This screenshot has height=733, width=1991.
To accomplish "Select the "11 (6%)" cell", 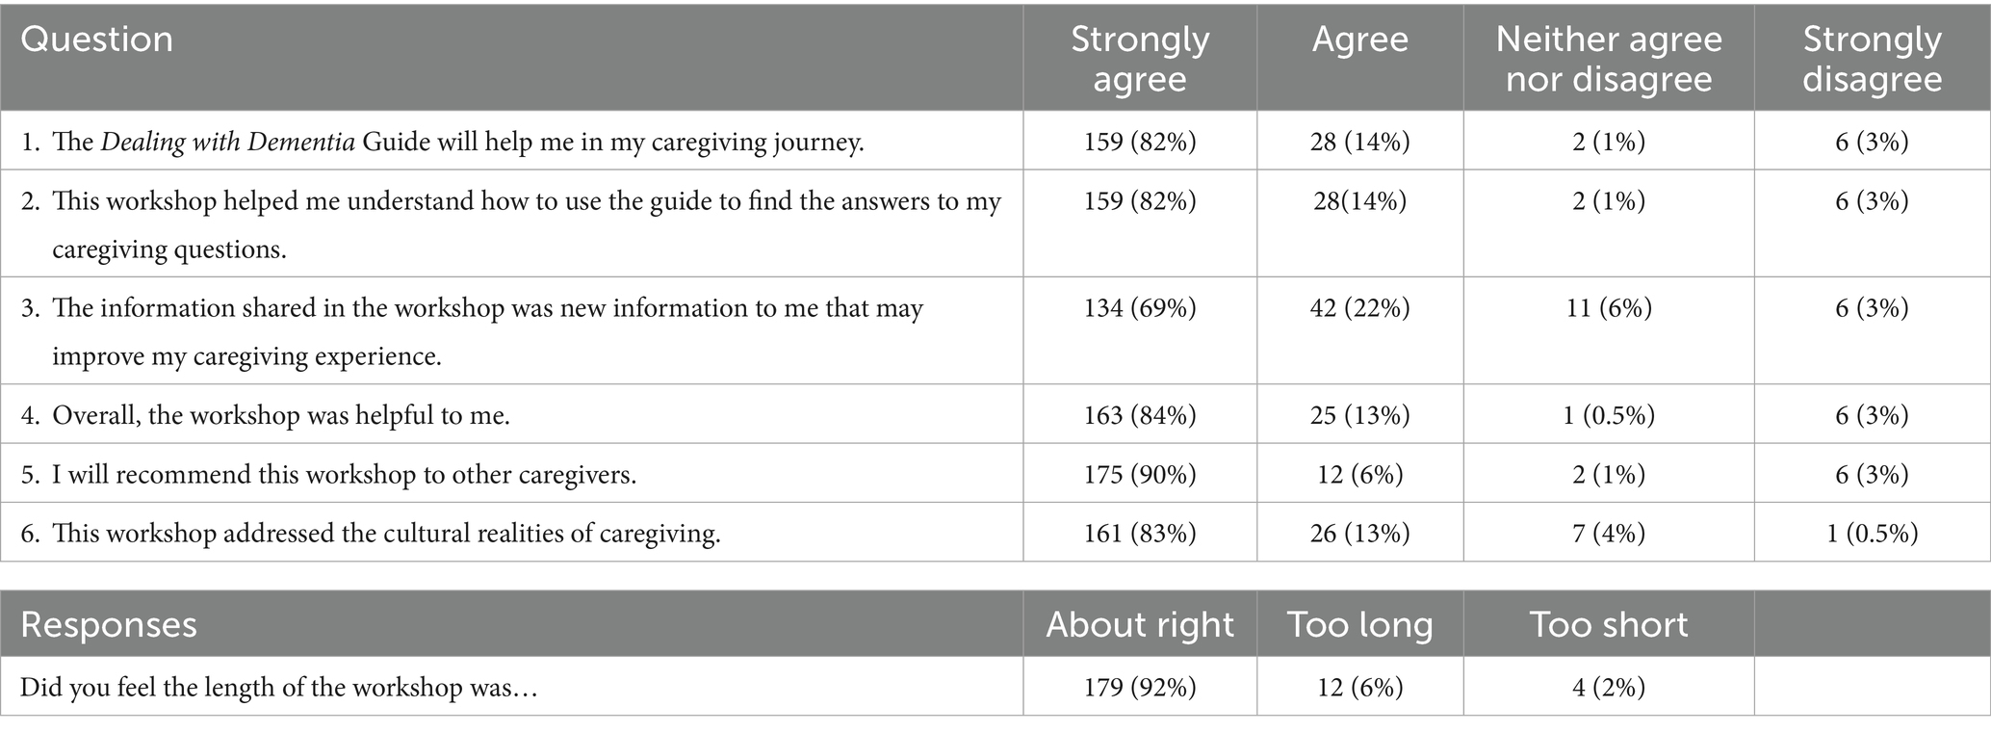I will [1609, 309].
